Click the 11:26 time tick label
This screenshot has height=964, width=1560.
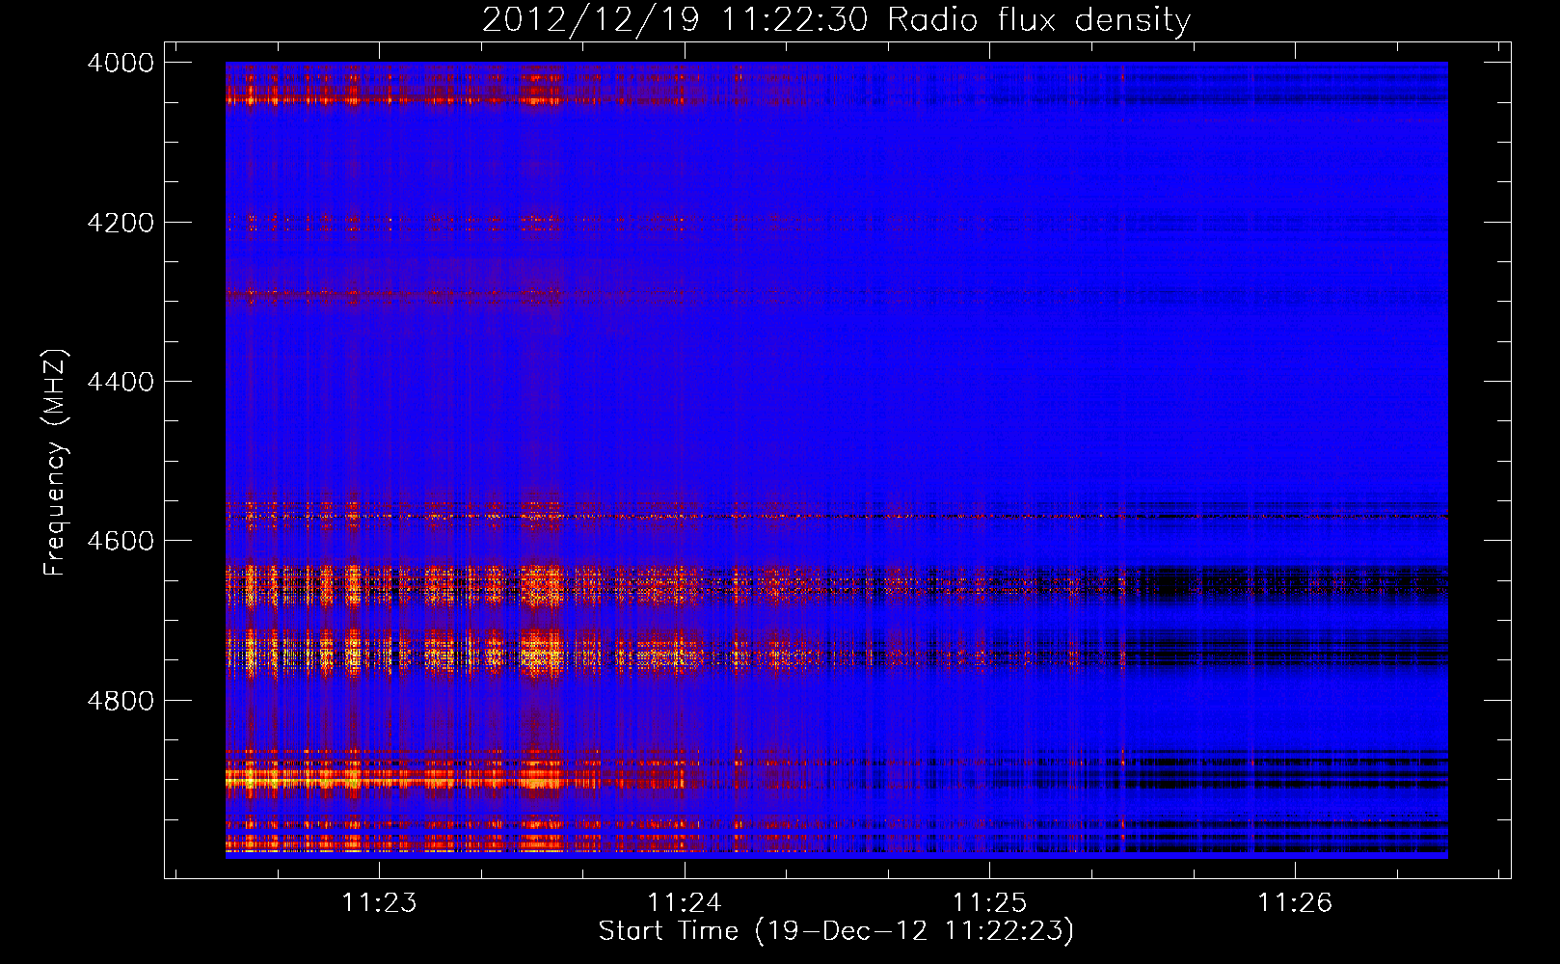(x=1295, y=902)
